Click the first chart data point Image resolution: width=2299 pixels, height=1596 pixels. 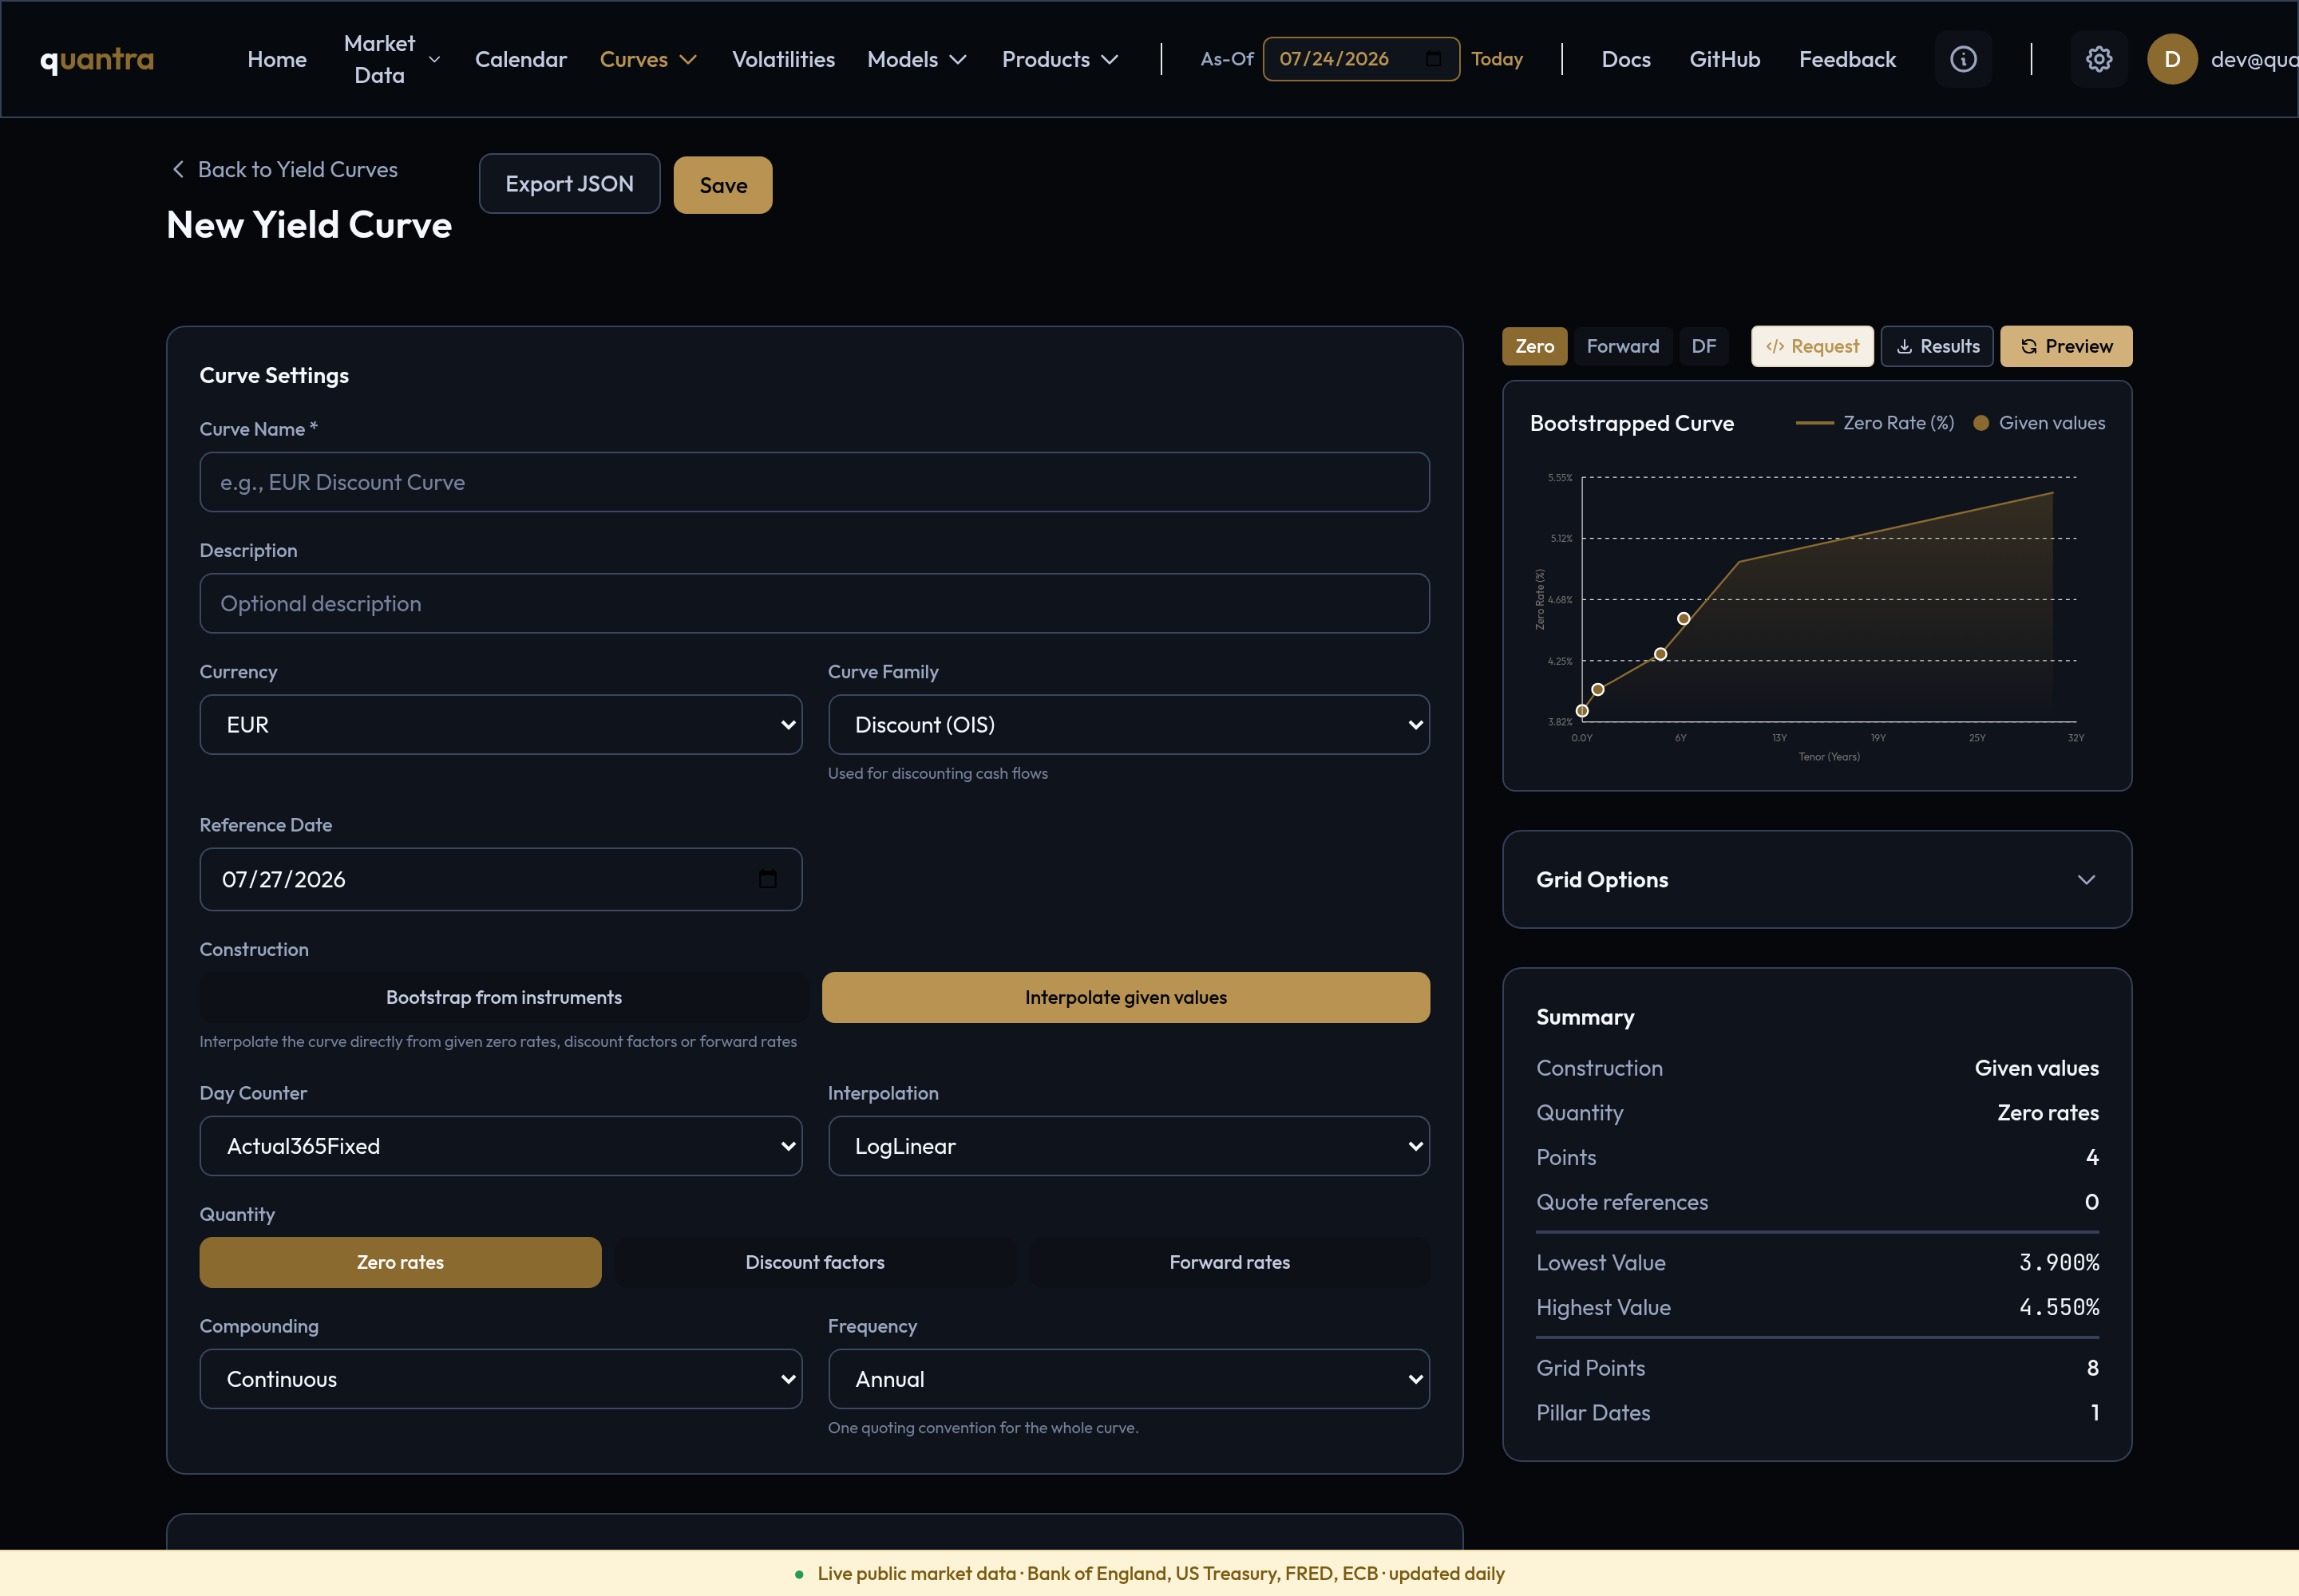1581,711
